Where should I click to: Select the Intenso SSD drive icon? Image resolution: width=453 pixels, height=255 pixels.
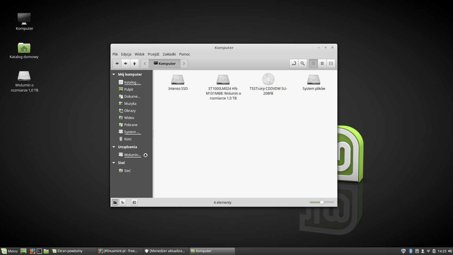(178, 79)
